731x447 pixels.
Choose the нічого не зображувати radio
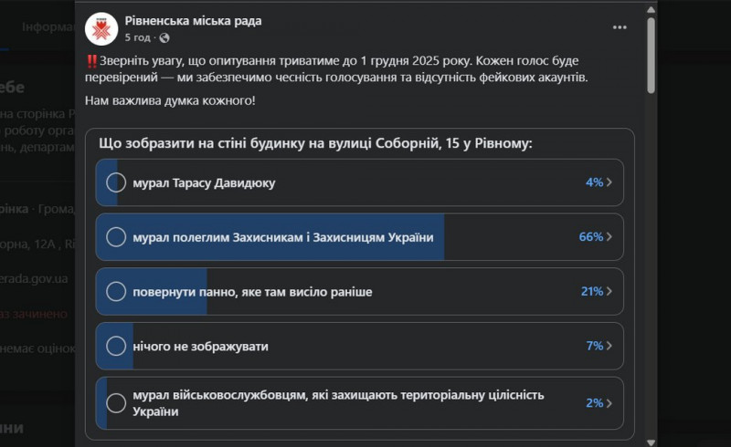click(x=116, y=347)
